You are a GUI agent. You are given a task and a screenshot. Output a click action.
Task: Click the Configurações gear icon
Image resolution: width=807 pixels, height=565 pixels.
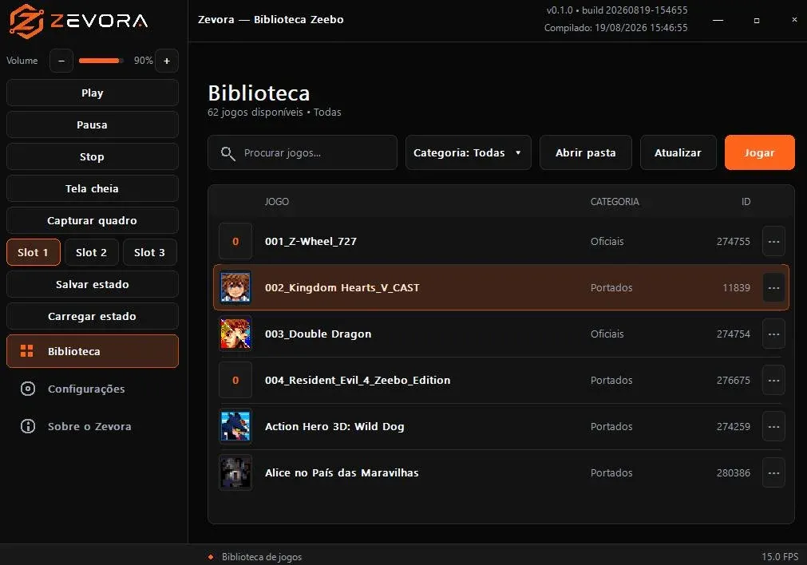pyautogui.click(x=28, y=389)
